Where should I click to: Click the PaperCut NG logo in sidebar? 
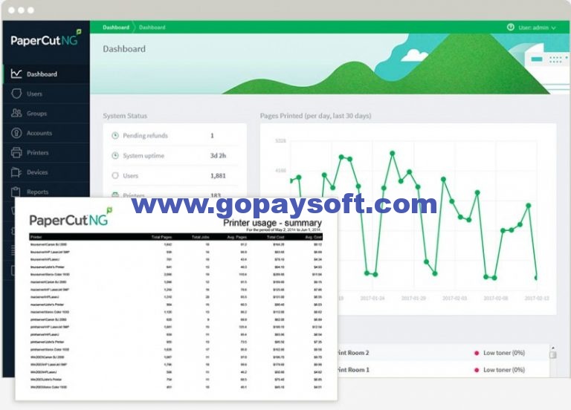[46, 39]
